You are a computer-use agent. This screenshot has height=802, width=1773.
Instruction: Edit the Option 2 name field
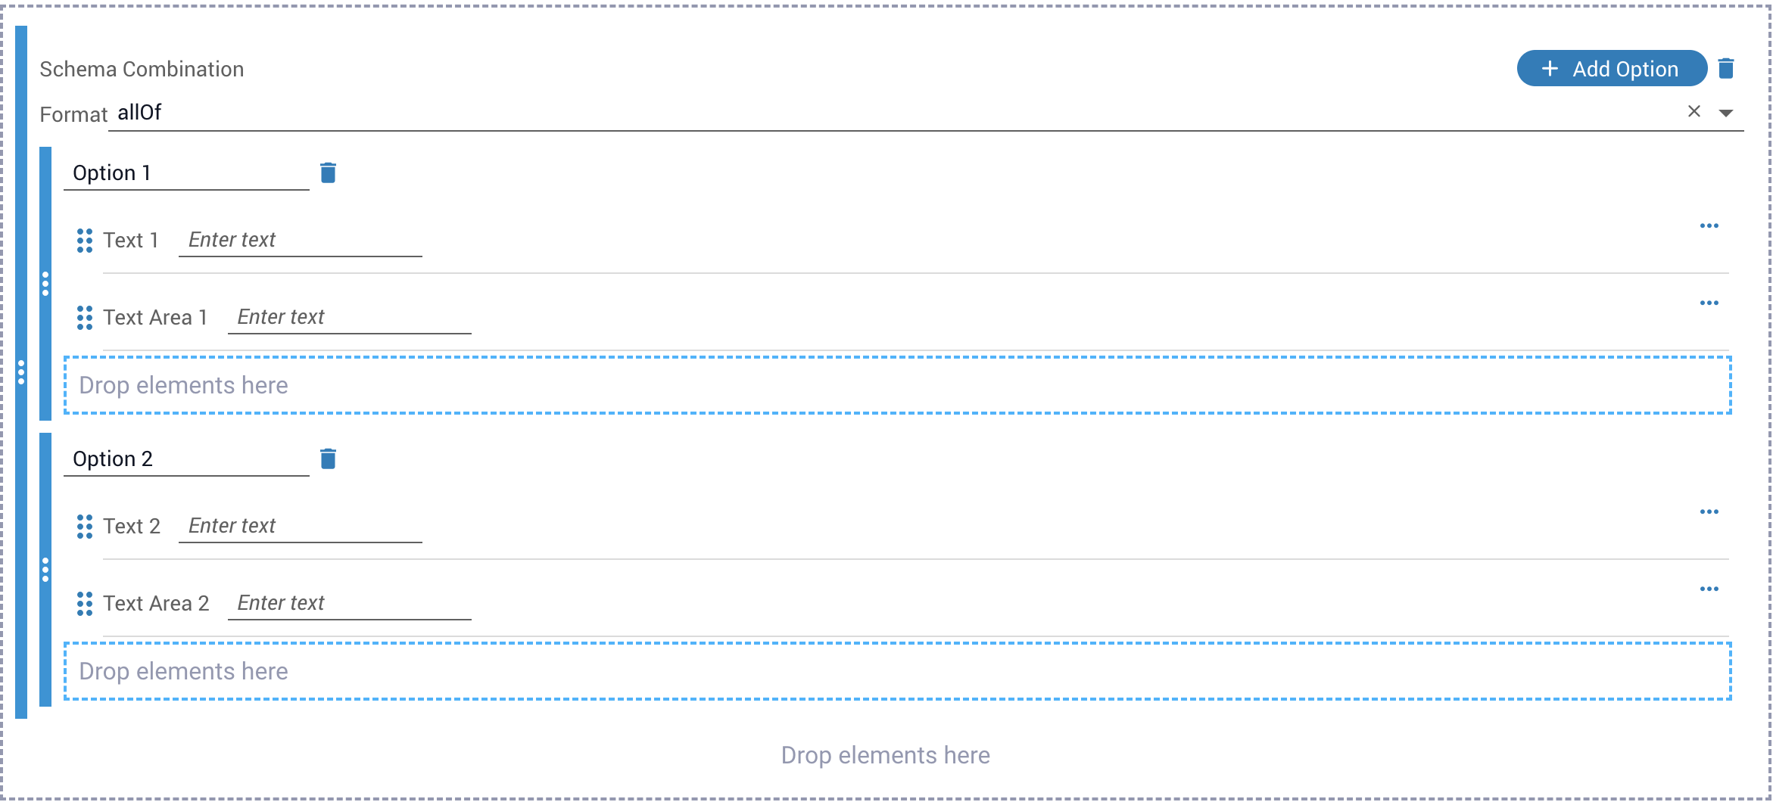point(186,459)
